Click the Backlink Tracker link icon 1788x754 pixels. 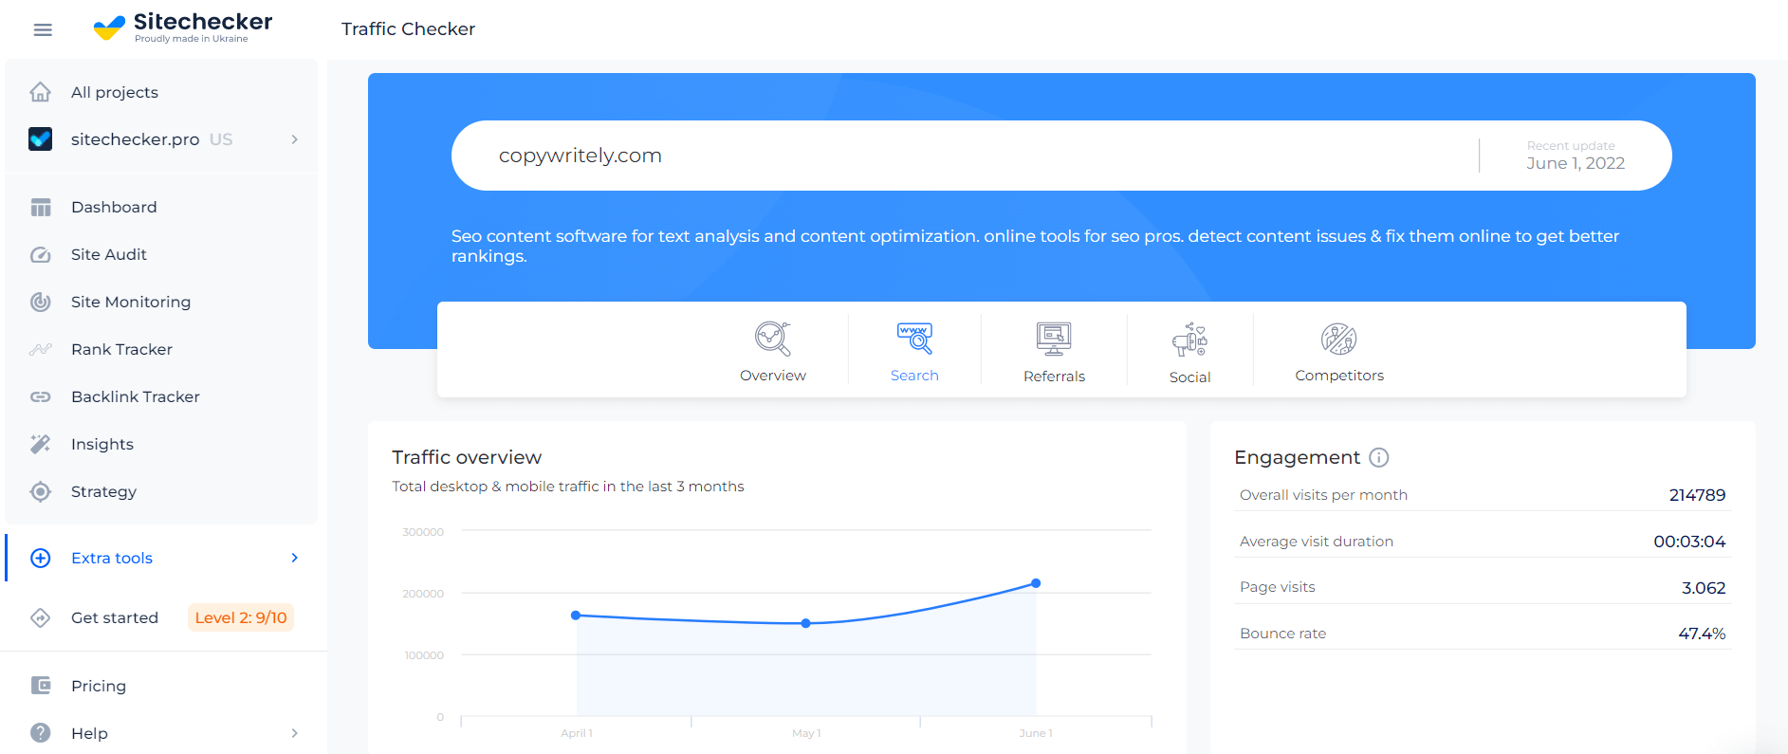[x=40, y=396]
